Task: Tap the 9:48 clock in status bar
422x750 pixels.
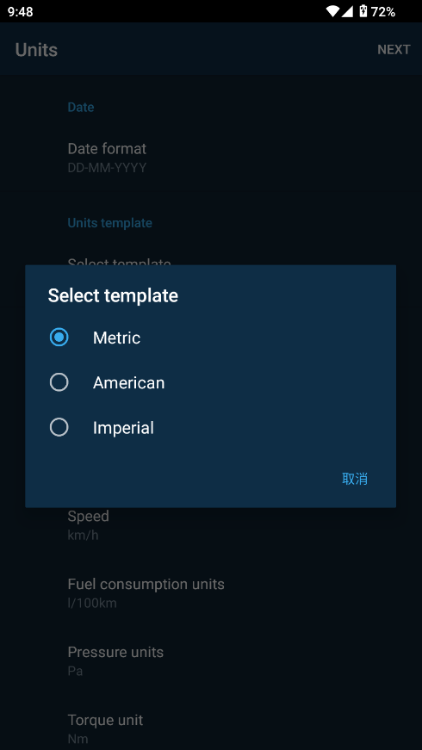Action: pos(21,12)
